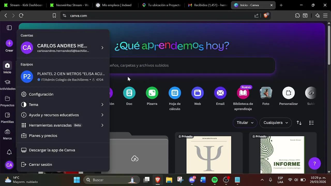331x186 pixels.
Task: Open Word from the taskbar
Action: click(203, 180)
